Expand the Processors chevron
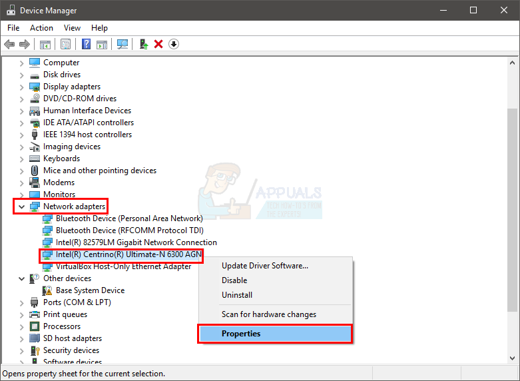Screen dimensions: 520x381 pyautogui.click(x=21, y=327)
